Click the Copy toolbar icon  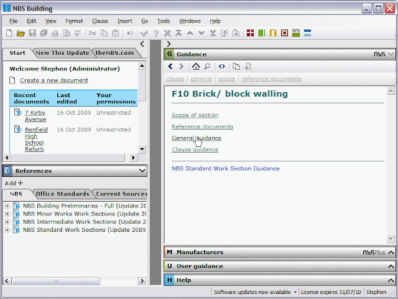[104, 33]
